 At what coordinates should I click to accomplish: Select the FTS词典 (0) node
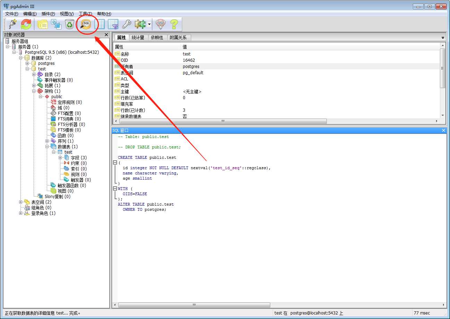tap(69, 119)
